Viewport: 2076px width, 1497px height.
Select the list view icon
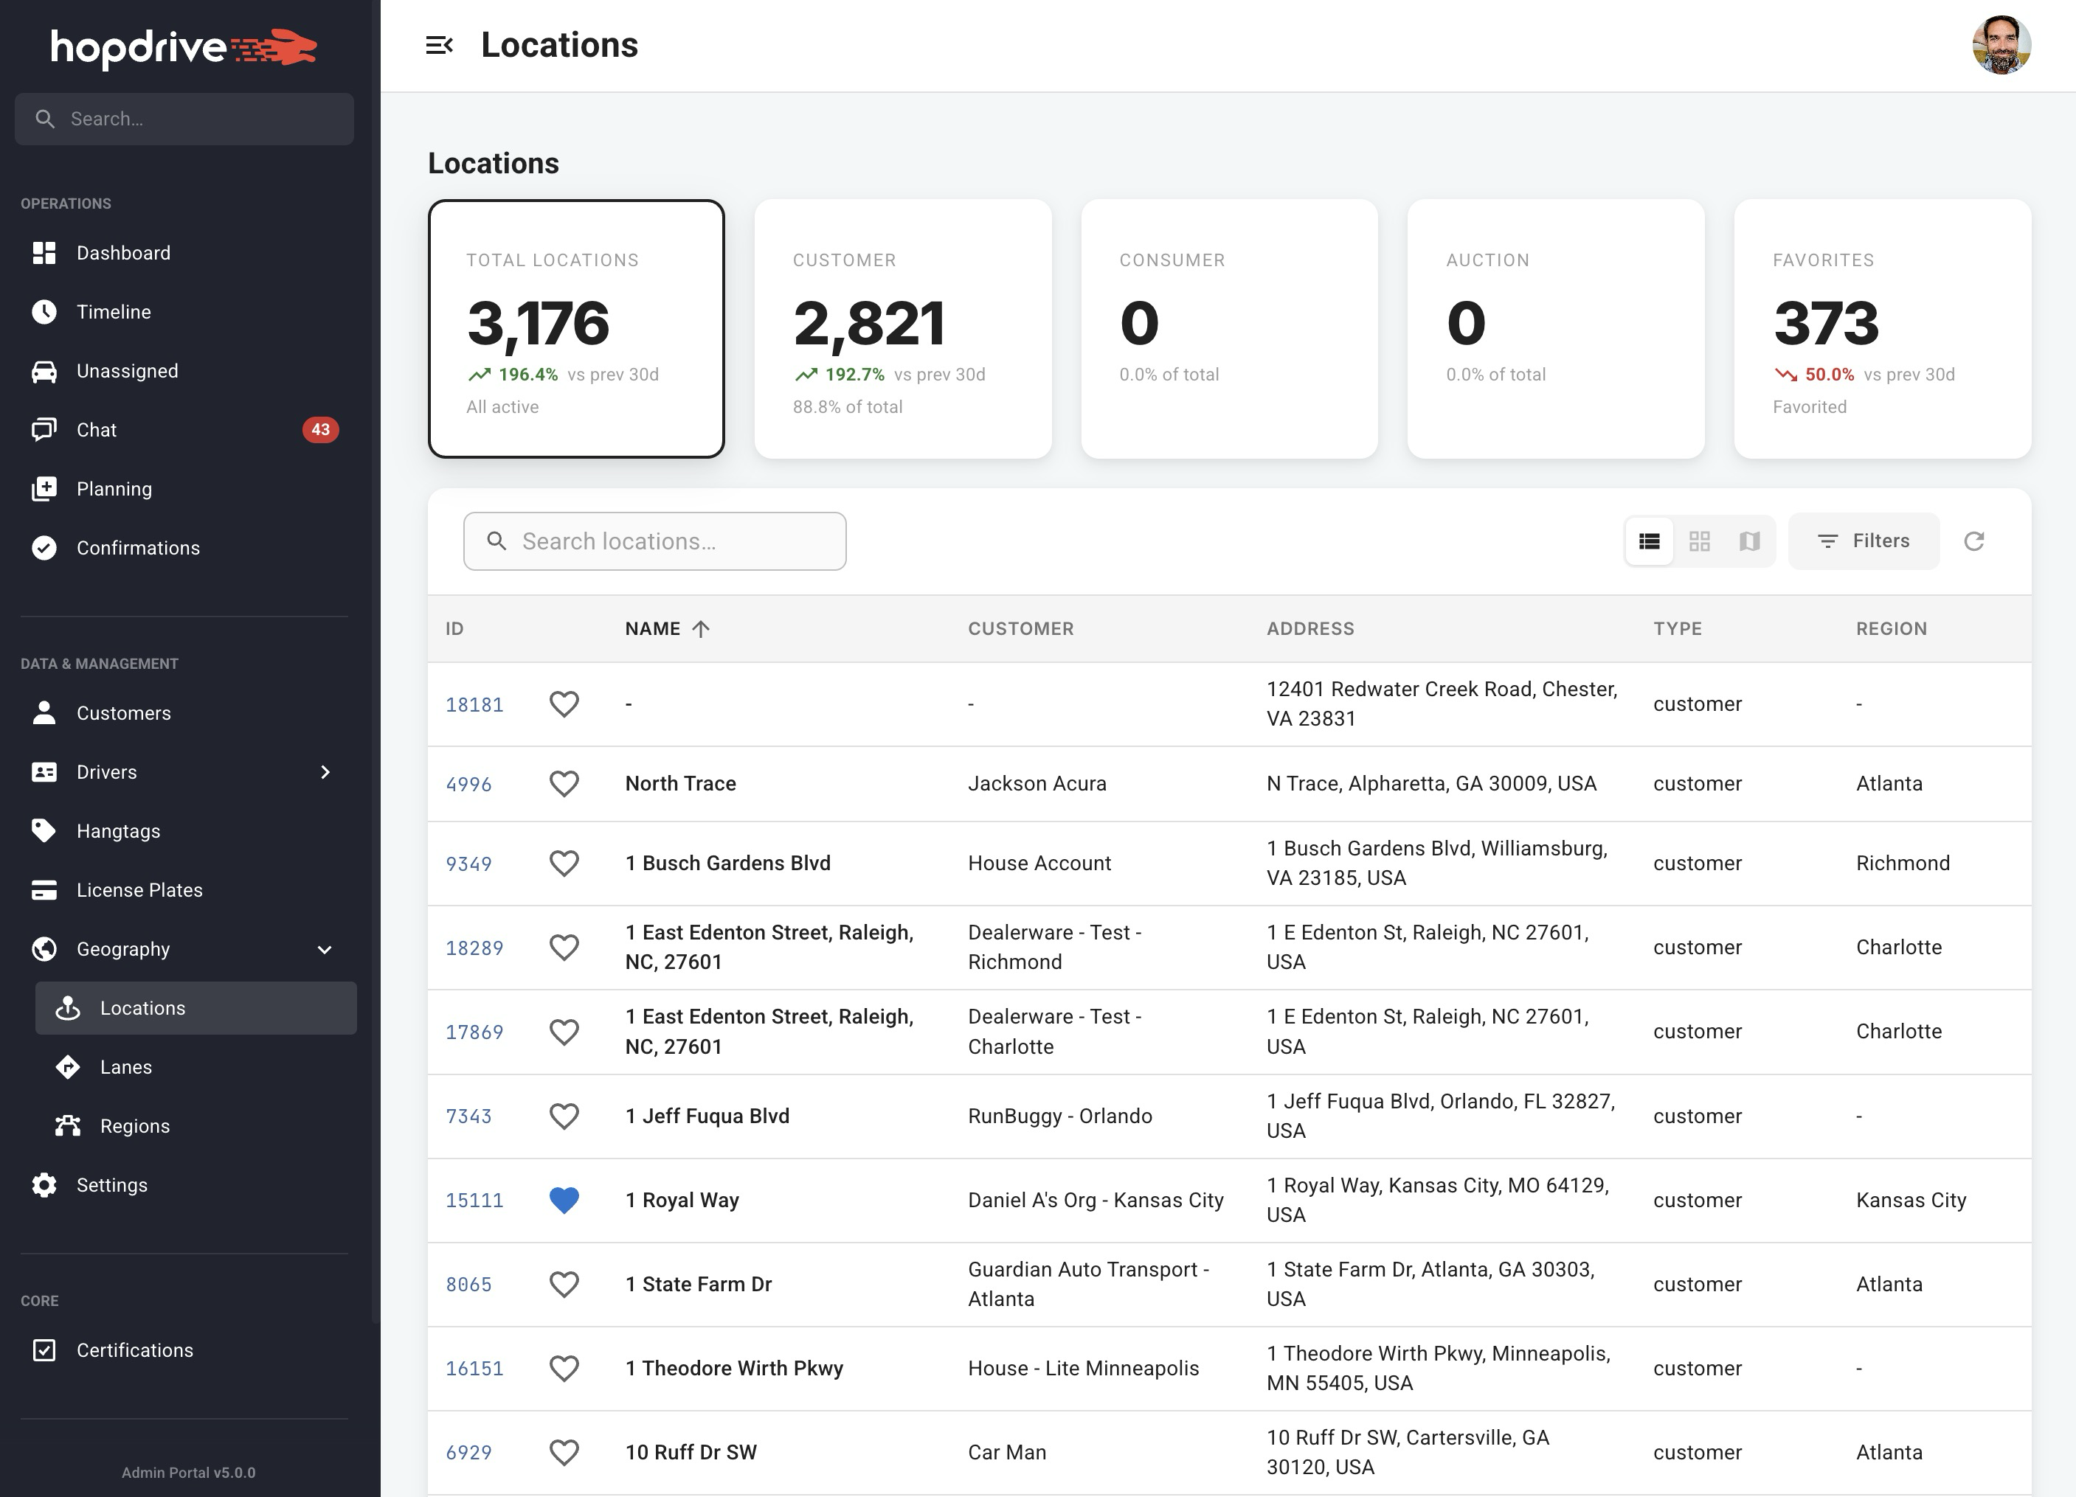click(1650, 542)
